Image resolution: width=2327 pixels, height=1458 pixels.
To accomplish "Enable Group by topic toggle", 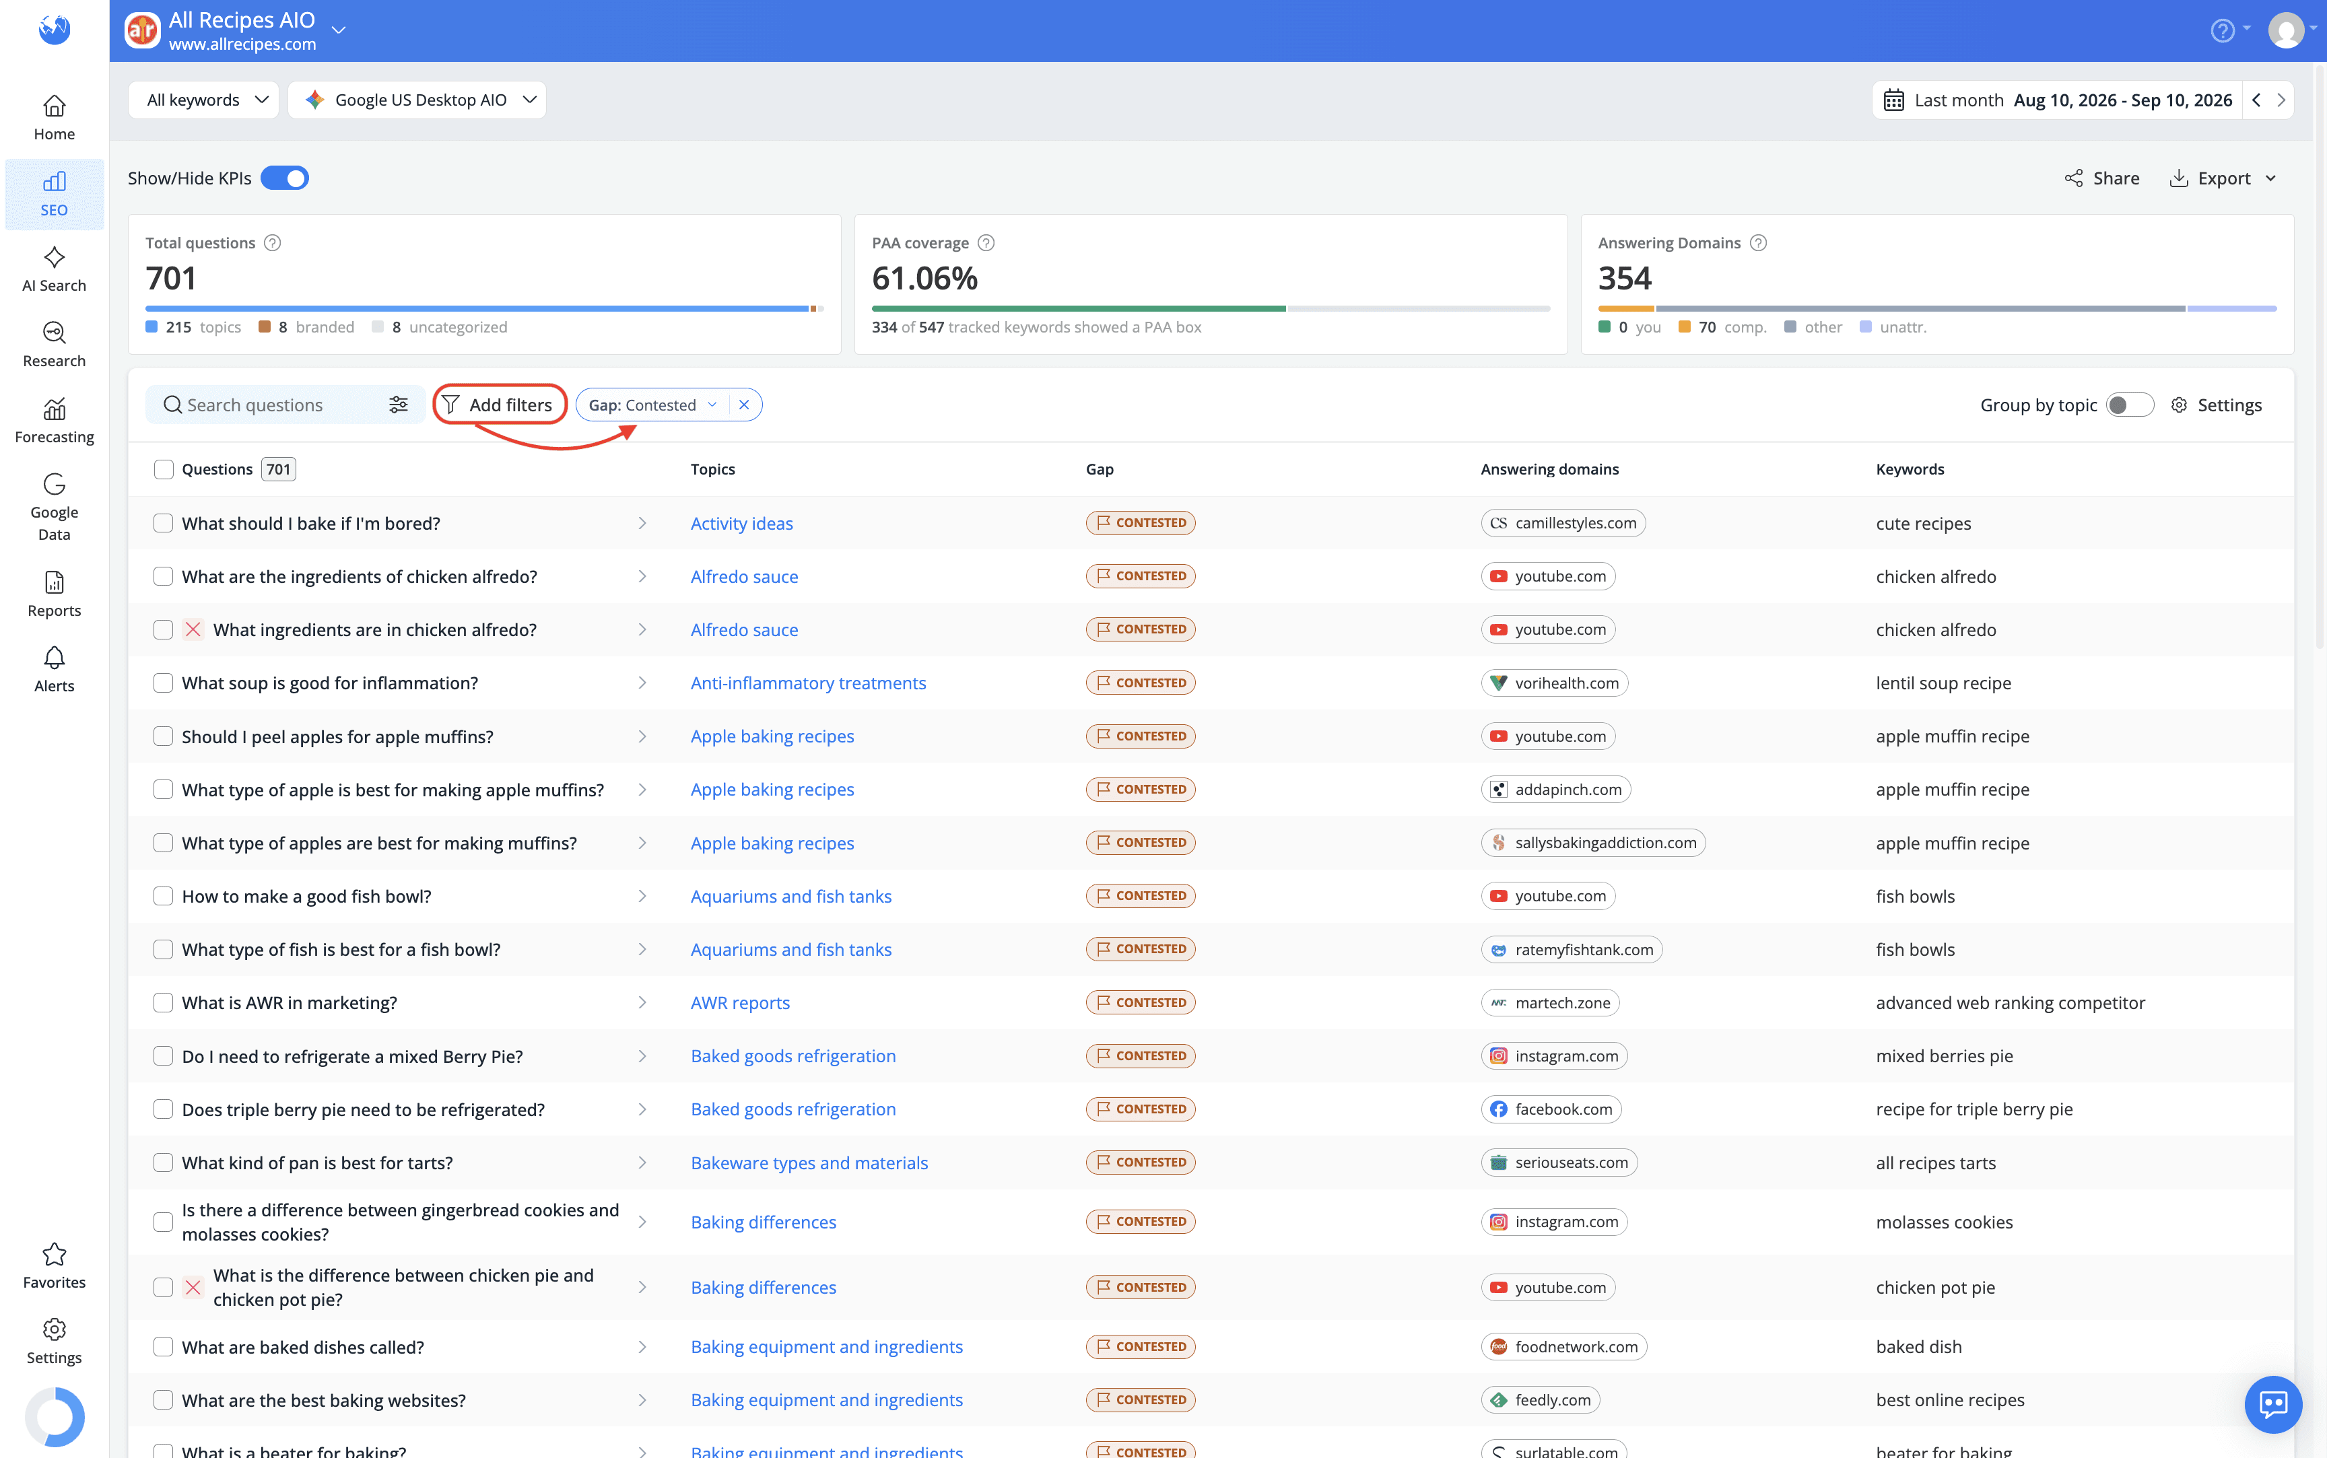I will point(2129,405).
